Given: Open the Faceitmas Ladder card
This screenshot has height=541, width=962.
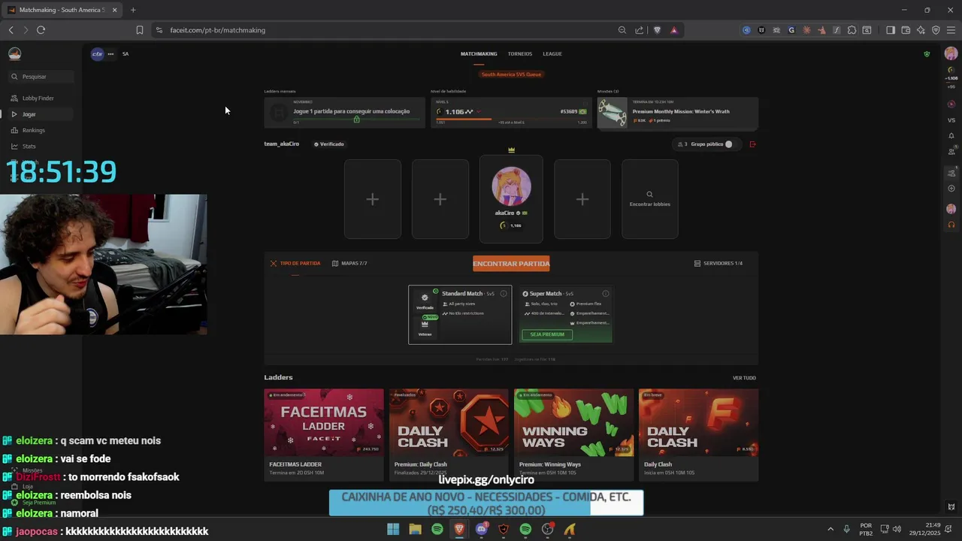Looking at the screenshot, I should (324, 434).
